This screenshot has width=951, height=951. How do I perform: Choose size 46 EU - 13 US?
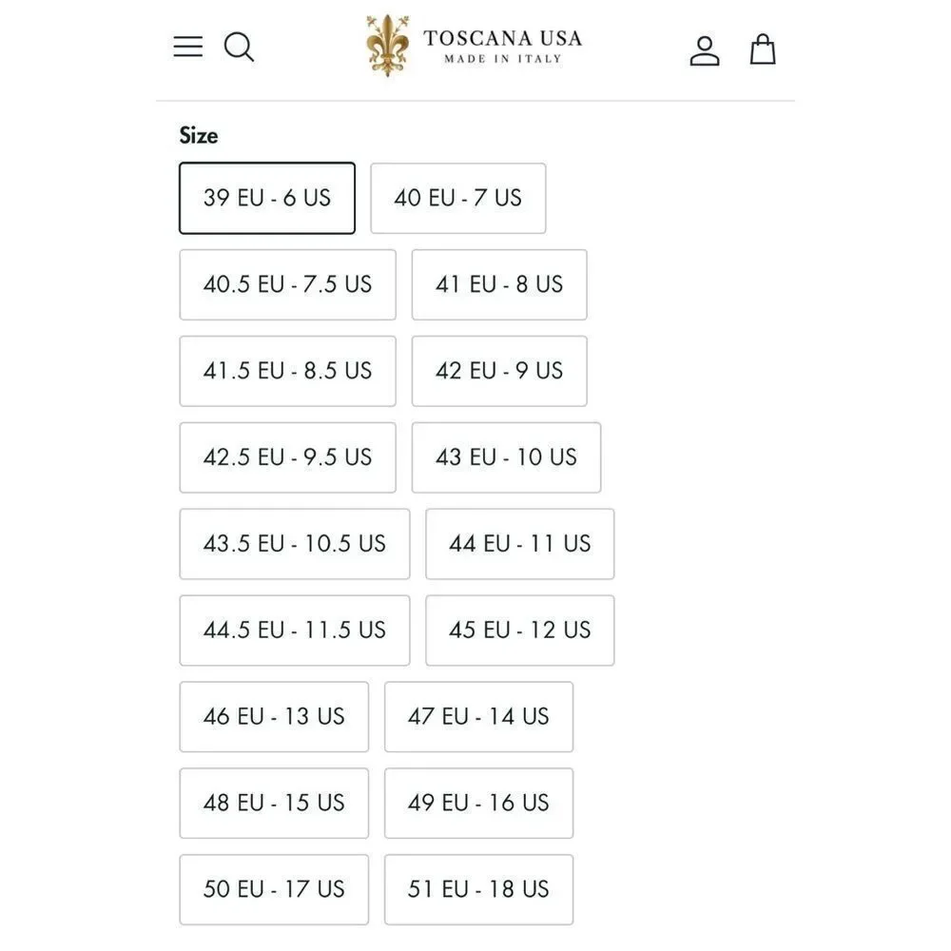tap(274, 717)
